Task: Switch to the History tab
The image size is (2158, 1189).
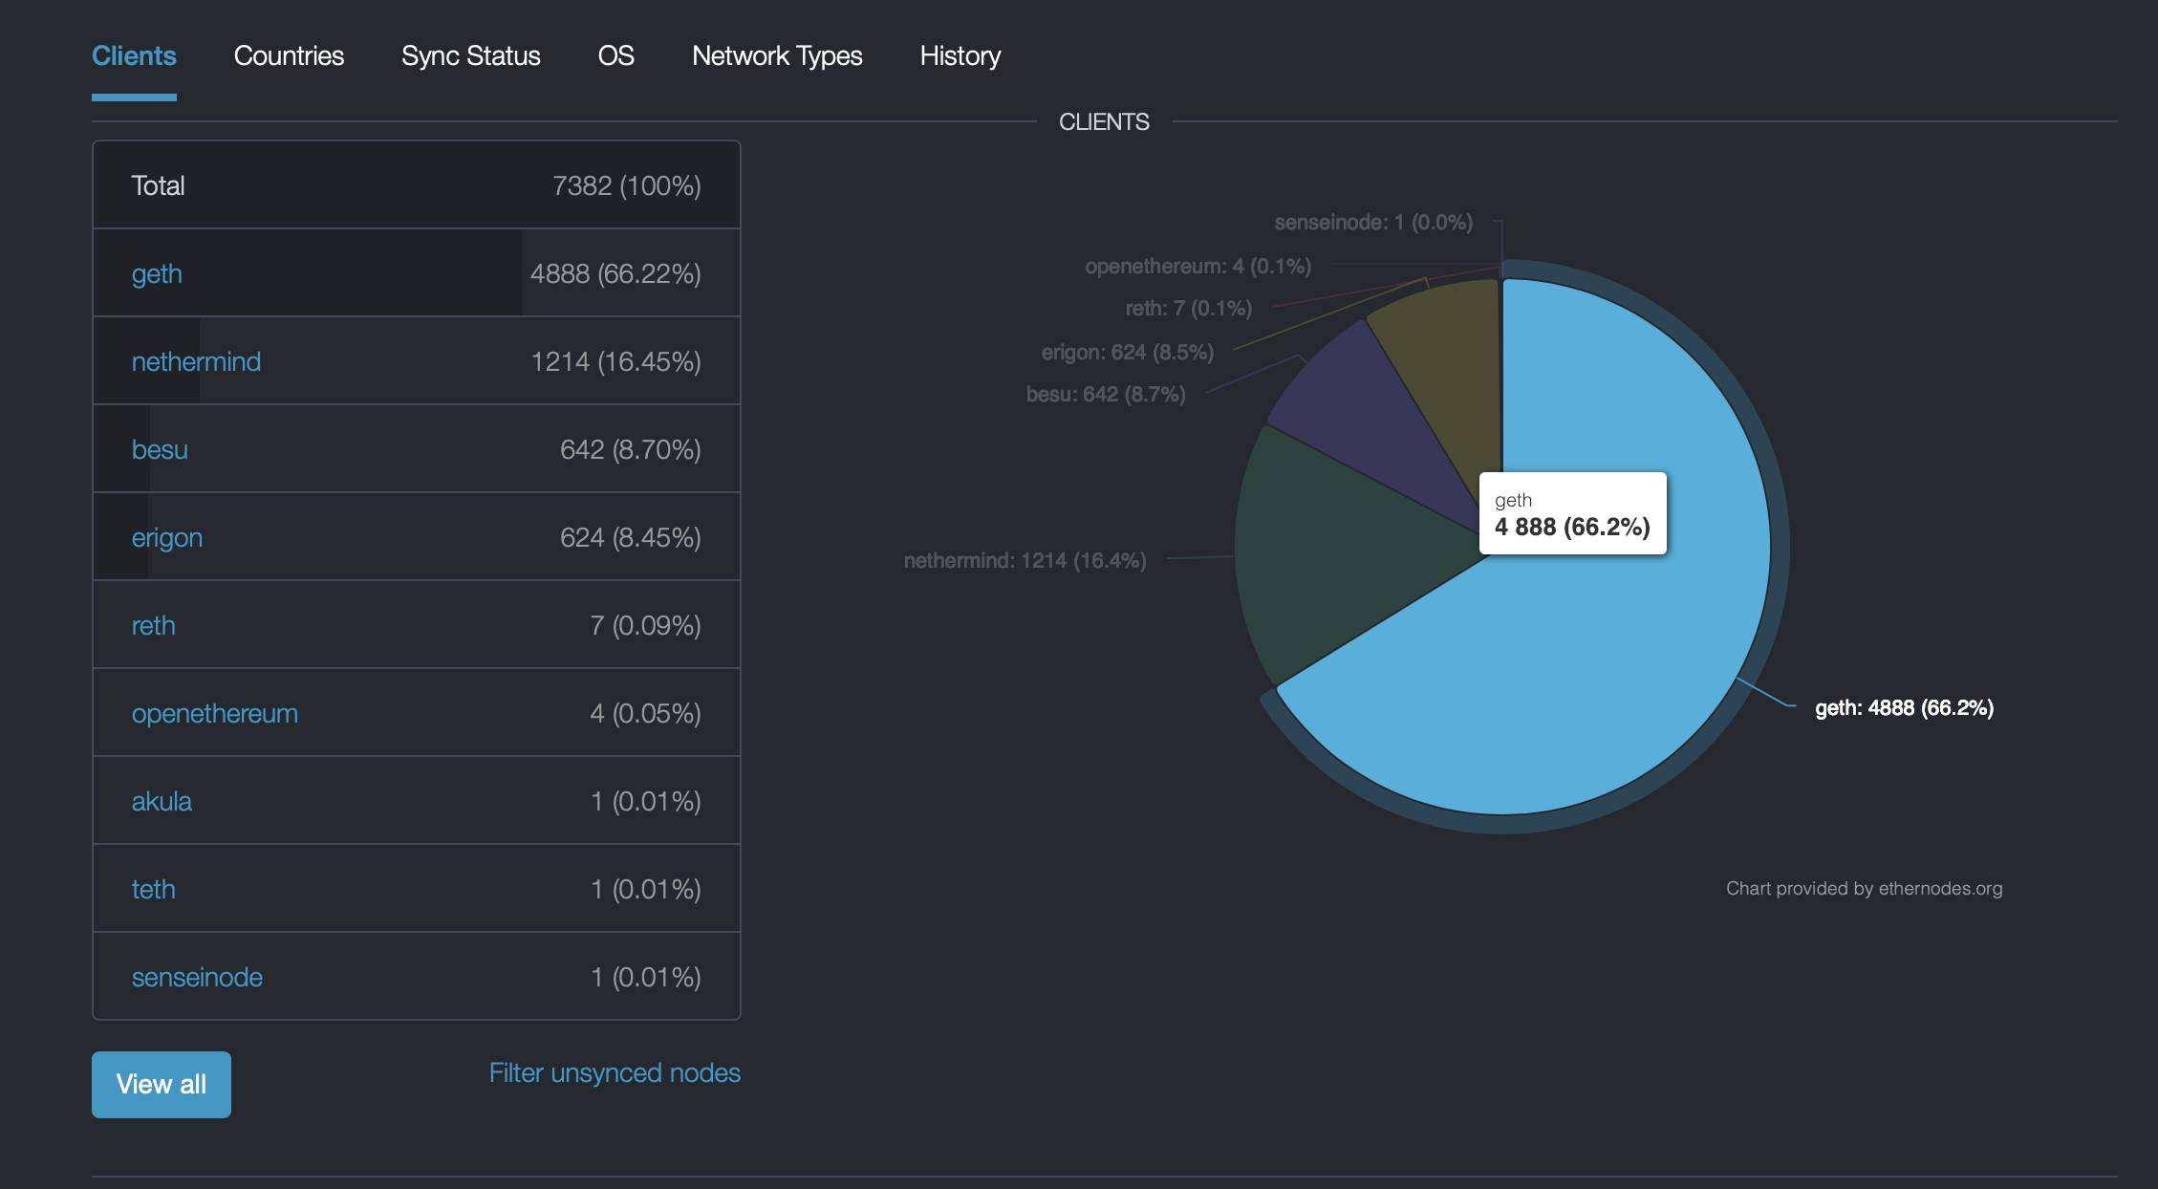Action: [960, 55]
